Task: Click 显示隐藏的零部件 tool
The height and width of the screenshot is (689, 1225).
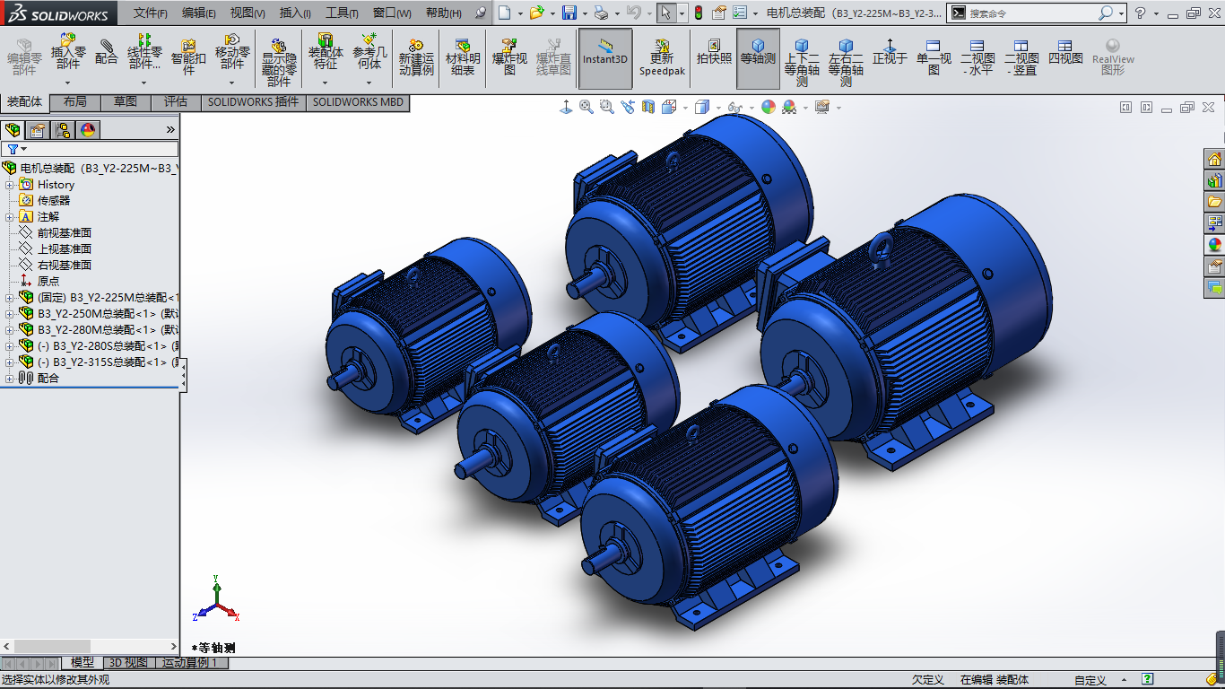Action: tap(279, 62)
